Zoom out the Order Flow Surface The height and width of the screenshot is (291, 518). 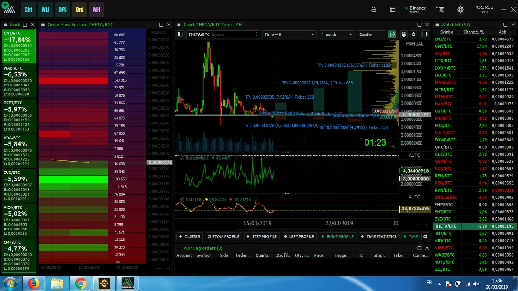point(159,269)
